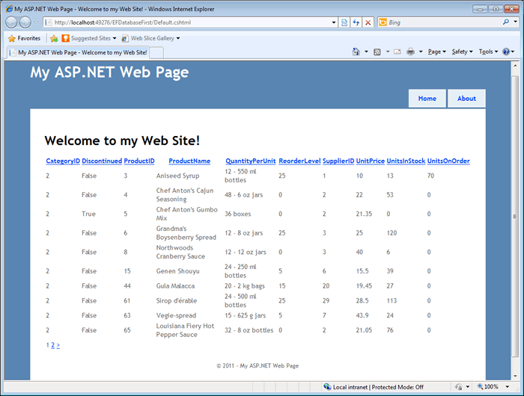Click the Local intranet security zone icon
The width and height of the screenshot is (524, 396).
click(x=327, y=386)
